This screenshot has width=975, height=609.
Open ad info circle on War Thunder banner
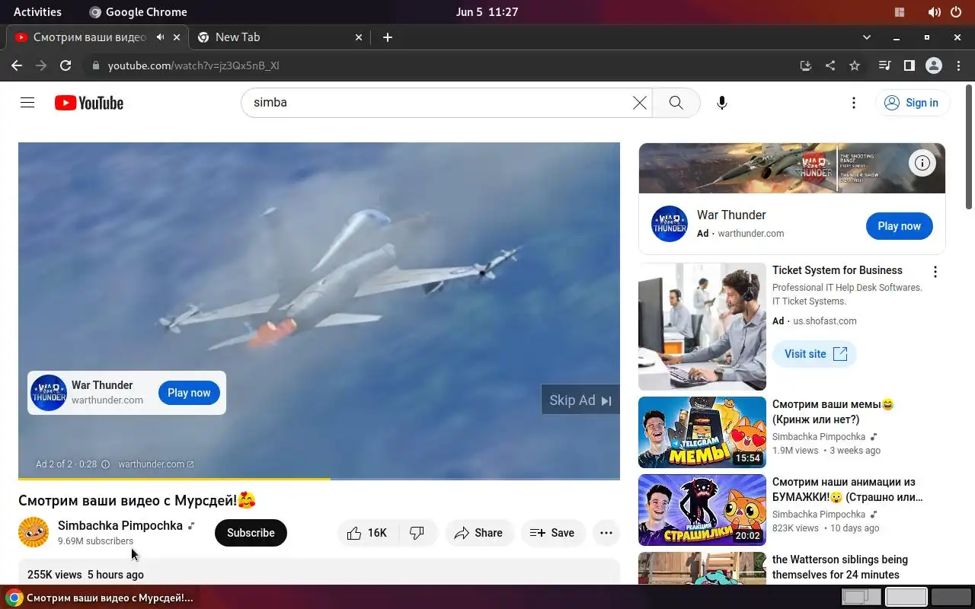tap(922, 162)
